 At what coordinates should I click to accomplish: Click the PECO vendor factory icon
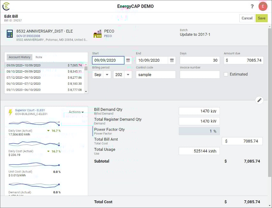[97, 34]
